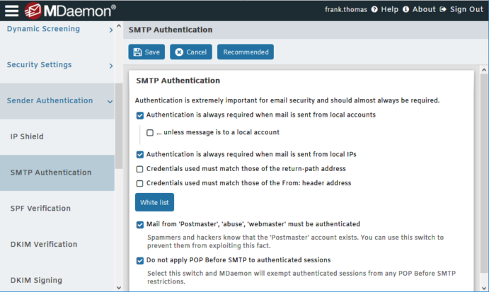Check 'unless message is to a local account'

pos(150,133)
